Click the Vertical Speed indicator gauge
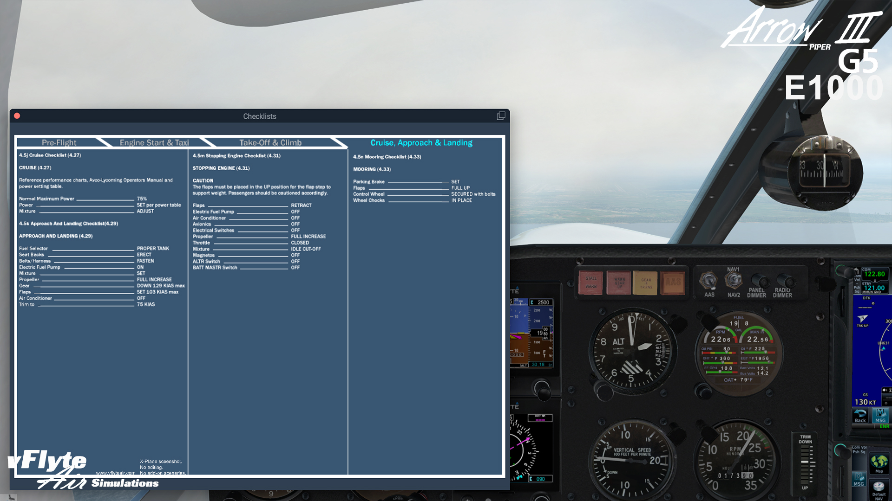The image size is (892, 501). tap(632, 460)
